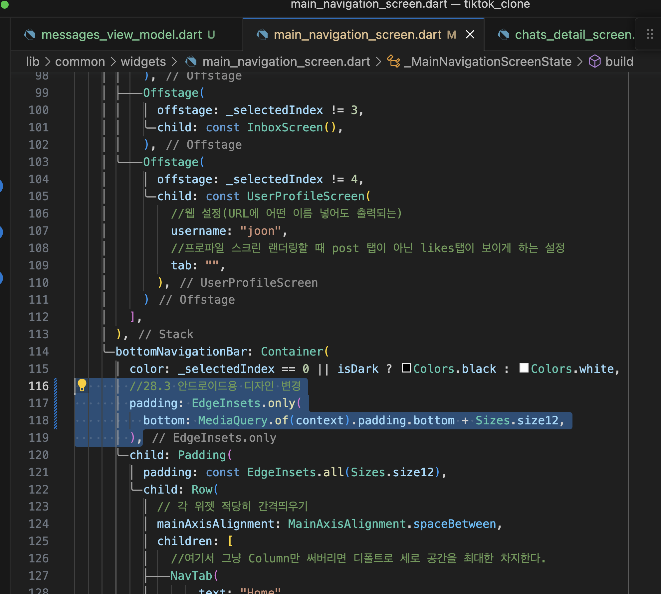This screenshot has height=594, width=661.
Task: Switch to chats_detail_screen tab
Action: [574, 35]
